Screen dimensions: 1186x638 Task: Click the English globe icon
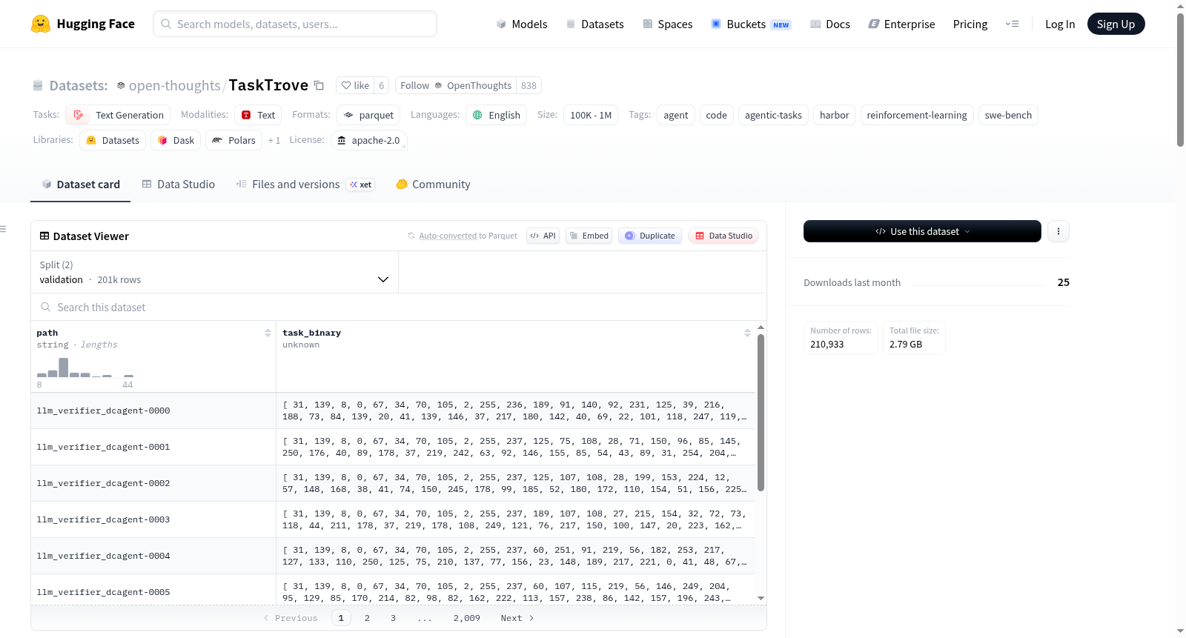477,115
